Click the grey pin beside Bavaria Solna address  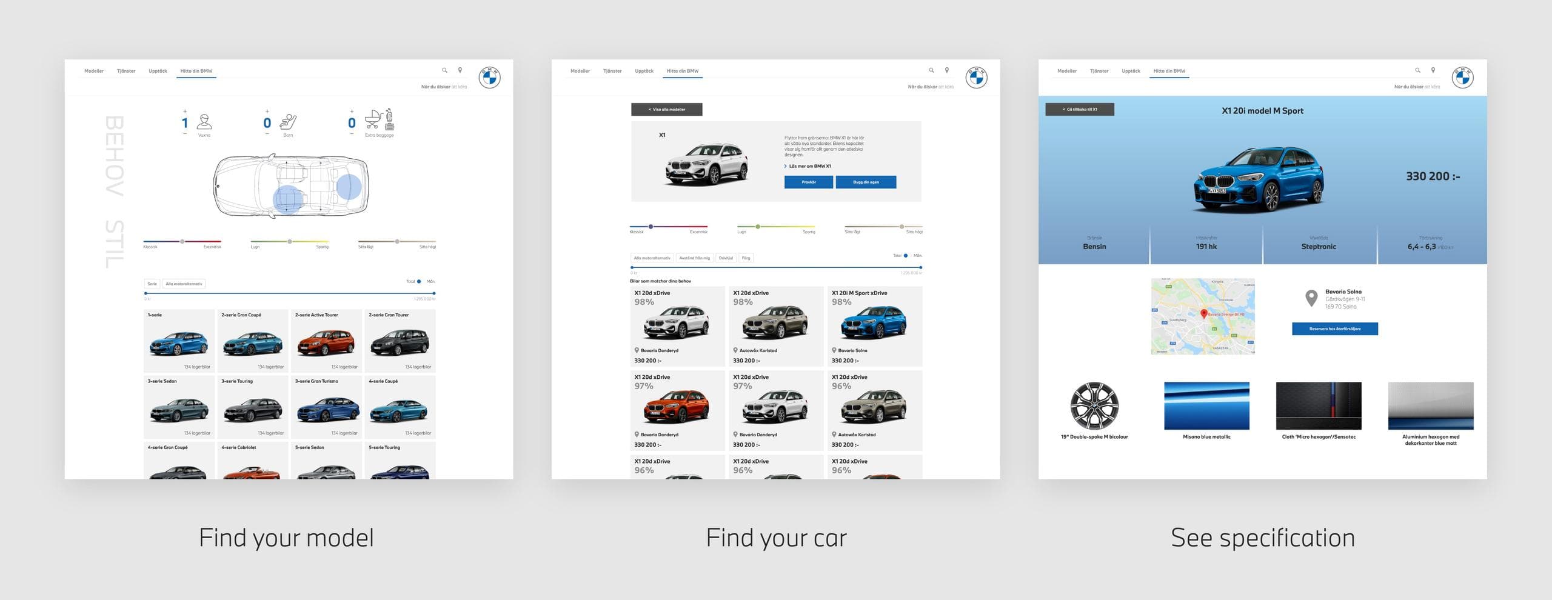pos(1311,298)
